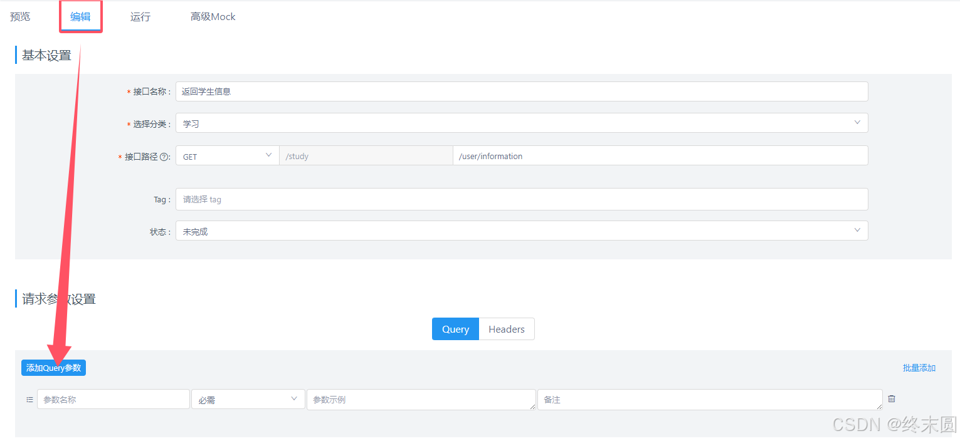Open the GET request method dropdown

(x=228, y=155)
